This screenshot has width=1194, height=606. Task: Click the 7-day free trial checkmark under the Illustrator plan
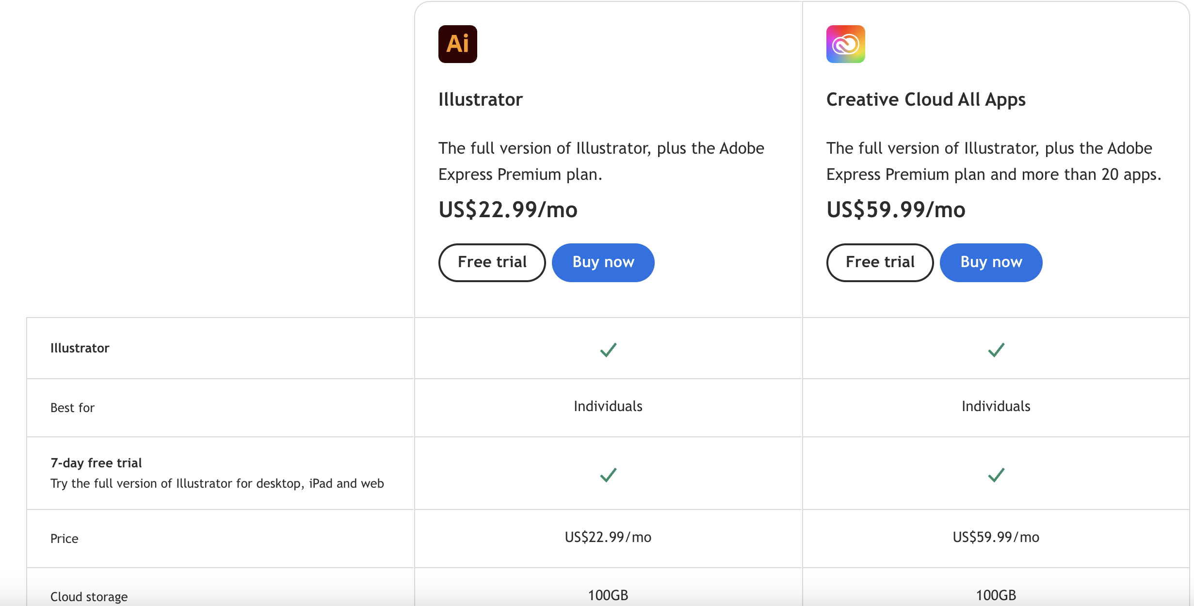pyautogui.click(x=608, y=475)
